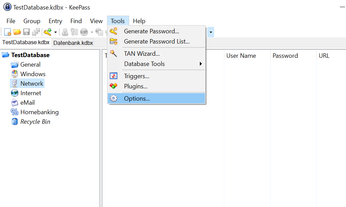
Task: Click the Copy URLs toolbar icon
Action: [x=100, y=32]
